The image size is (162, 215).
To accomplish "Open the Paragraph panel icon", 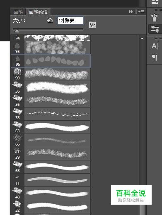I will [x=155, y=57].
